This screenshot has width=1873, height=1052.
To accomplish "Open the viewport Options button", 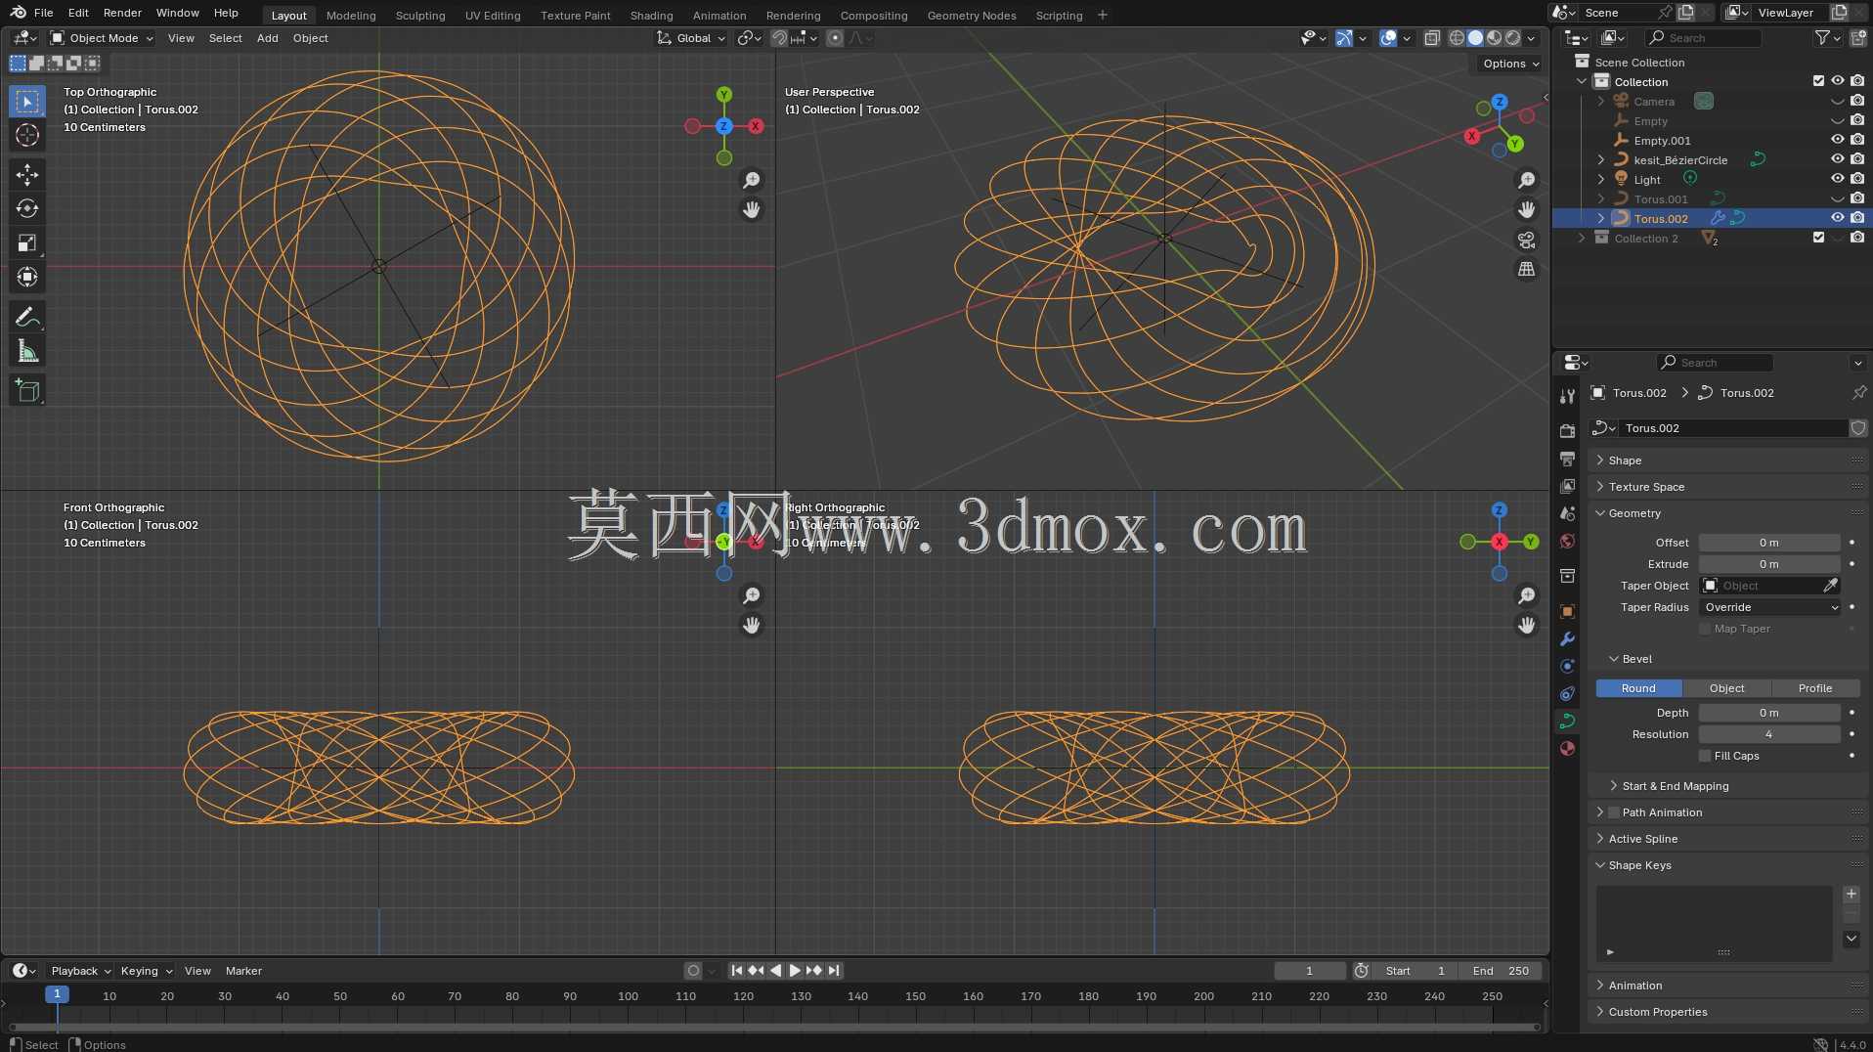I will click(1510, 64).
